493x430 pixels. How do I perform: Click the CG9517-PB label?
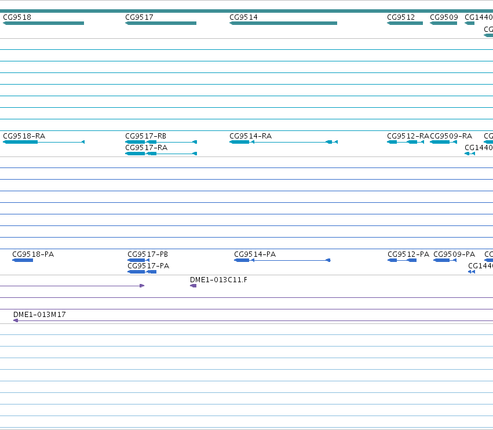point(148,254)
